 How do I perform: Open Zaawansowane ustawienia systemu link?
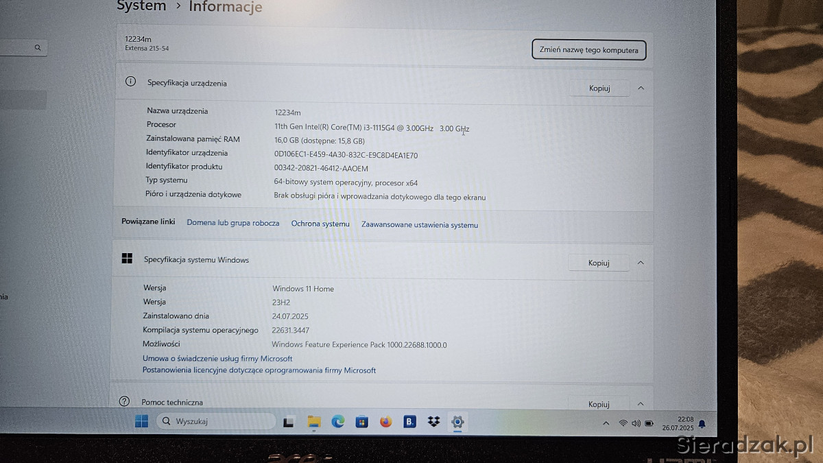pyautogui.click(x=420, y=224)
